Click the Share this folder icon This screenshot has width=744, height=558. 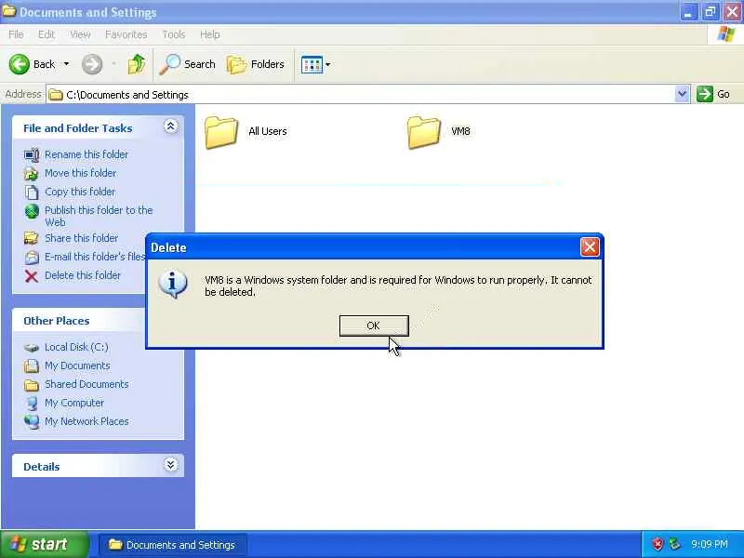(32, 238)
